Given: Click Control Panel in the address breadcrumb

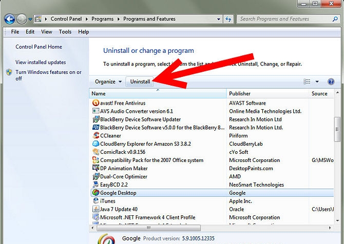Looking at the screenshot, I should point(66,19).
